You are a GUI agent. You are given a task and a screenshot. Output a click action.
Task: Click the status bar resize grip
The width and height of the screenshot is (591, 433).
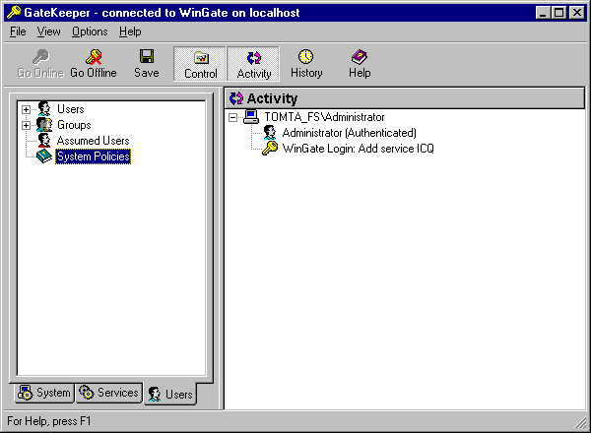(580, 422)
